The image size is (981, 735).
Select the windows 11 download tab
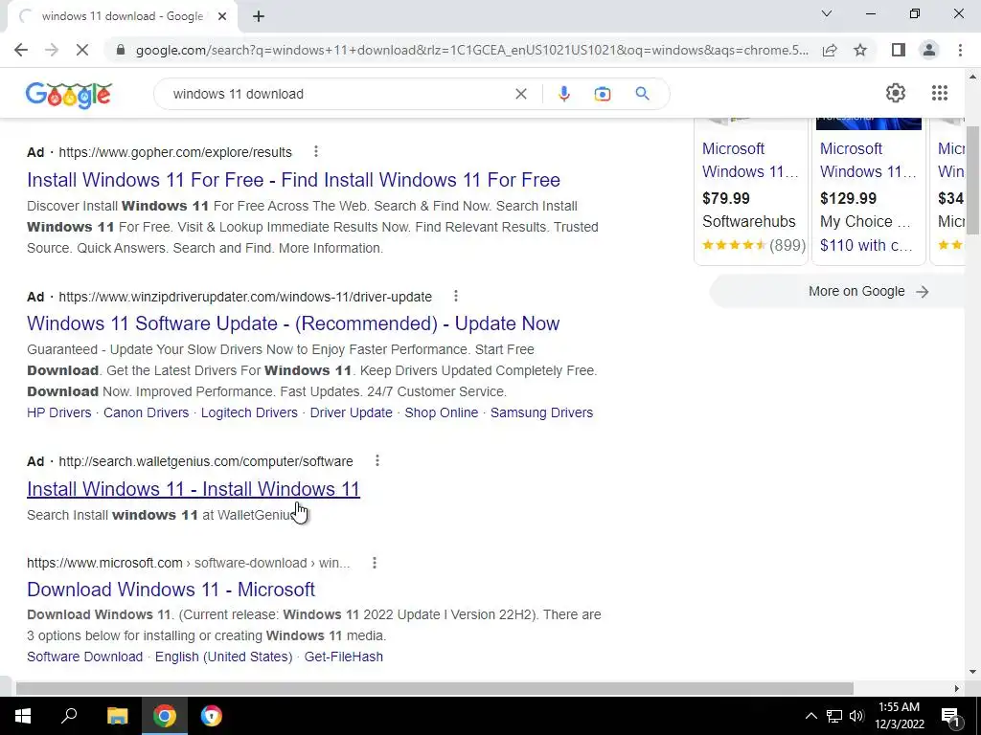(x=122, y=16)
